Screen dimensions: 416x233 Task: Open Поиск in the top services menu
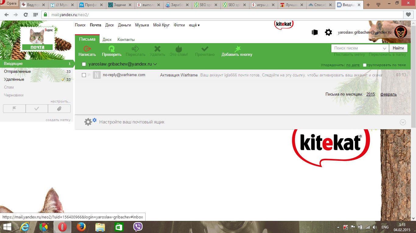point(80,25)
